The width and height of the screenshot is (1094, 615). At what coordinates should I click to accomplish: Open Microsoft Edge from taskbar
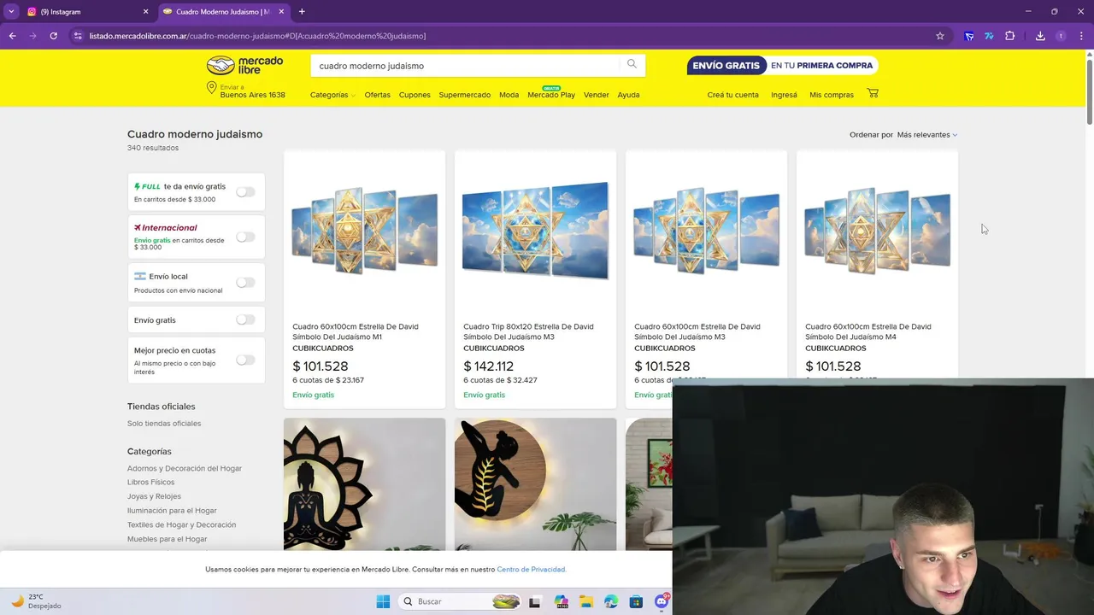coord(611,601)
